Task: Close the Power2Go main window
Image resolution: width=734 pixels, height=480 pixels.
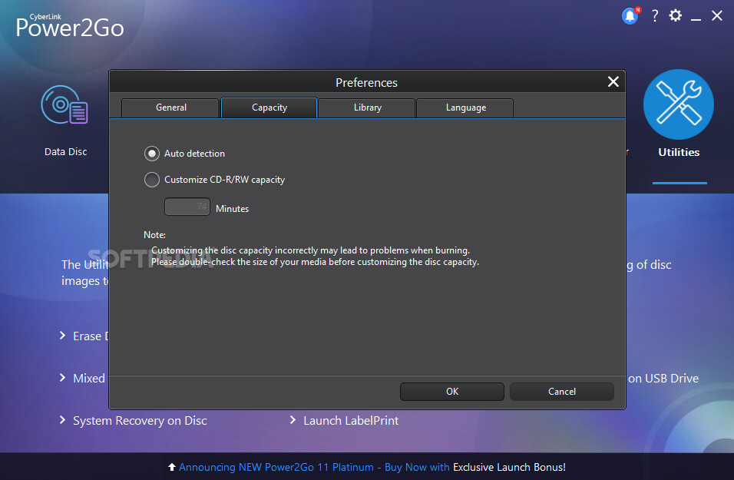Action: pos(716,15)
